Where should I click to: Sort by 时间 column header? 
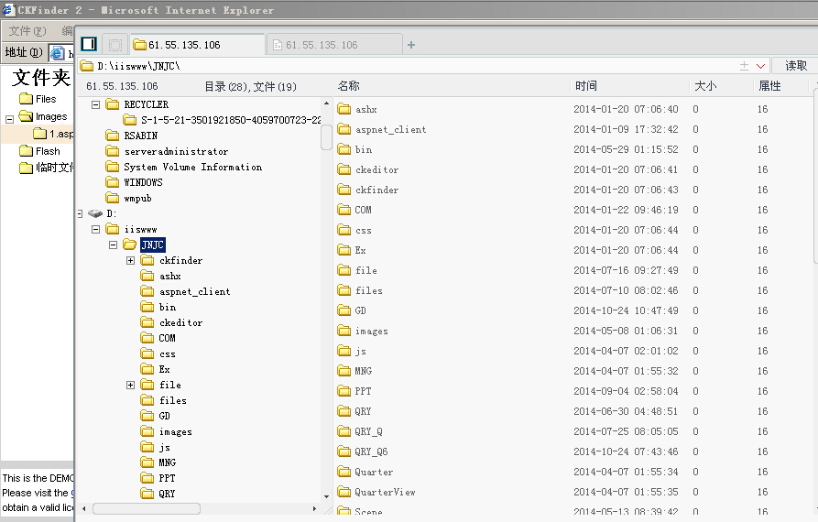(586, 86)
